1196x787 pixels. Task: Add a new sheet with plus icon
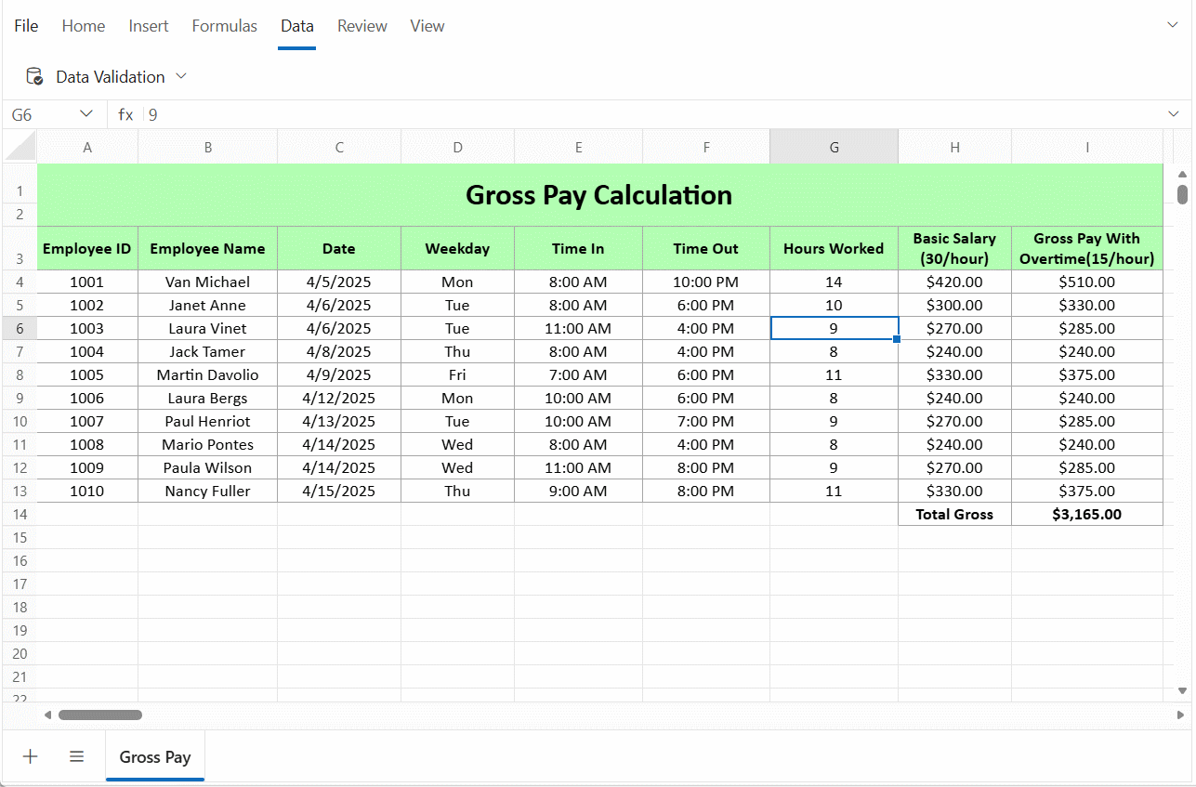point(30,756)
